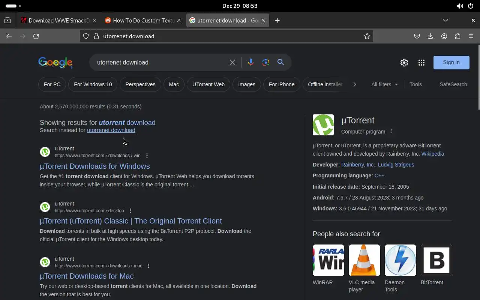Image resolution: width=480 pixels, height=300 pixels.
Task: Open Google quick settings gear
Action: point(404,63)
